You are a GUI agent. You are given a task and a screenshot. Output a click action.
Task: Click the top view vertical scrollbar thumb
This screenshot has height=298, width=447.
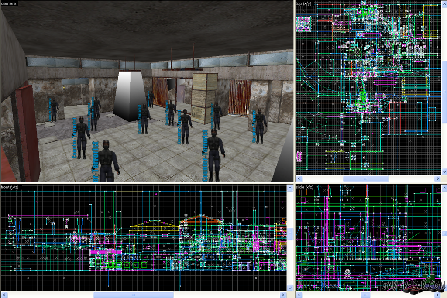(x=444, y=92)
